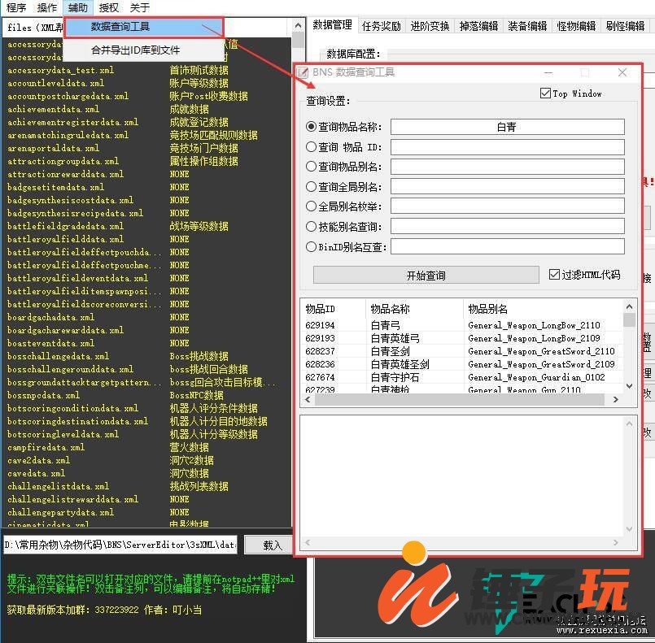
Task: Click BNS 数据查询工具 window title icon
Action: 303,72
